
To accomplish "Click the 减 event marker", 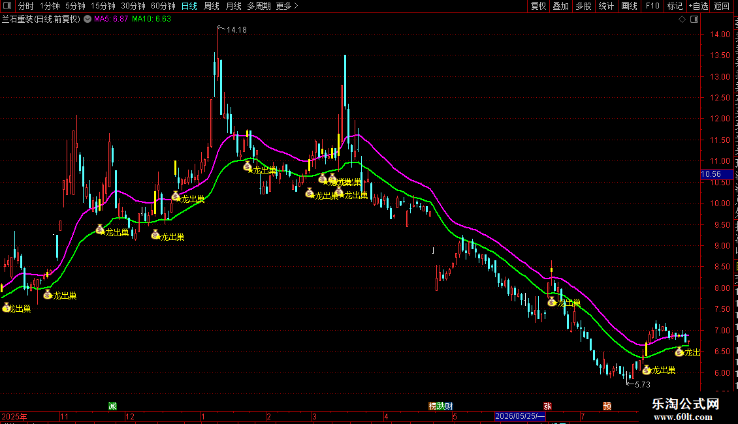I will [112, 406].
